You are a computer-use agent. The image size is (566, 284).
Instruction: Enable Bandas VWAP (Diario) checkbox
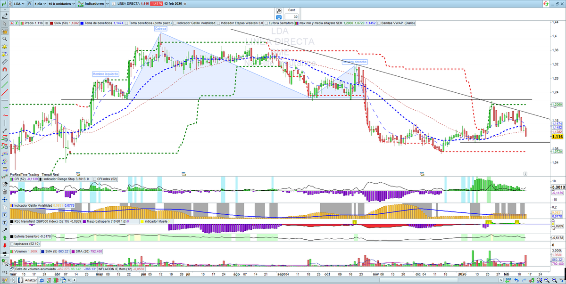coord(379,23)
